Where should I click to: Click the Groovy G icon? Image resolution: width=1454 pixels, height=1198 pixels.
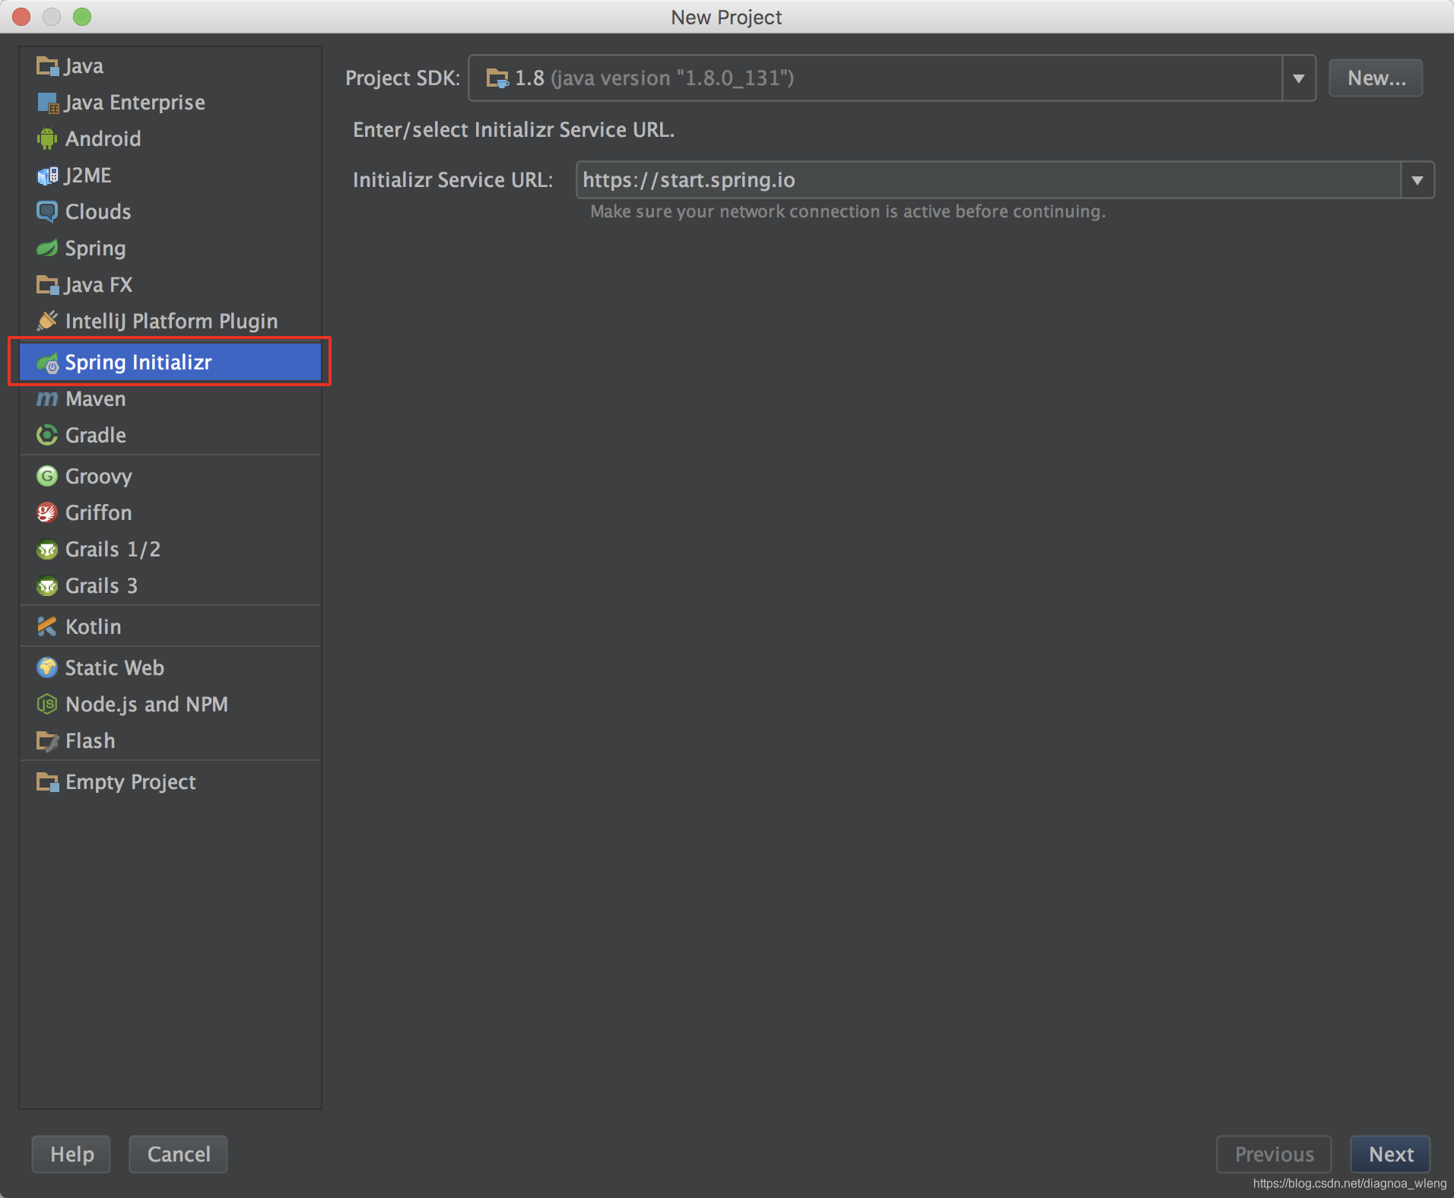click(x=47, y=476)
